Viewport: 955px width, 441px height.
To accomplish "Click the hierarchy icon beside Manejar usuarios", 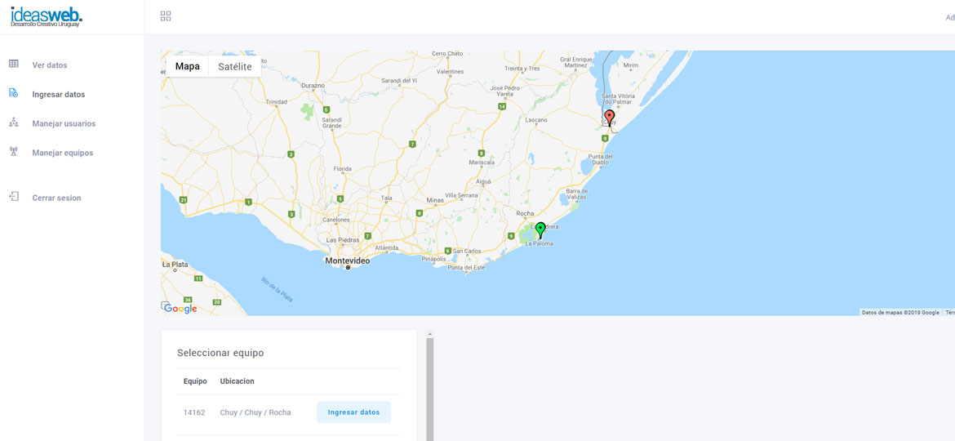I will point(14,123).
